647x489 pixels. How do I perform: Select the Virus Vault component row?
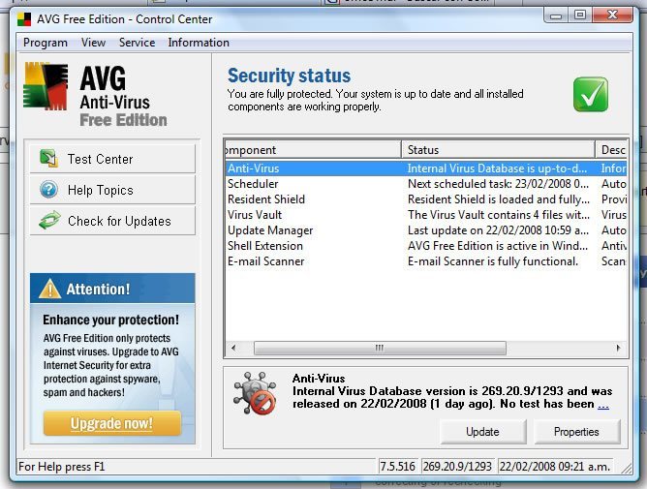(426, 215)
